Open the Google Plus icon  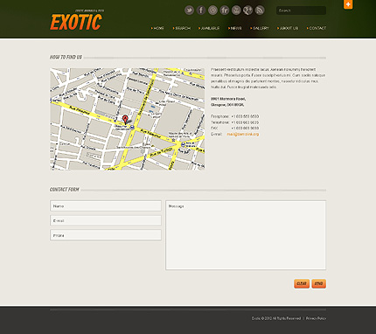click(x=247, y=10)
